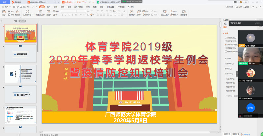This screenshot has width=263, height=136.
Task: Click the Print Preview icon
Action: (24, 7)
